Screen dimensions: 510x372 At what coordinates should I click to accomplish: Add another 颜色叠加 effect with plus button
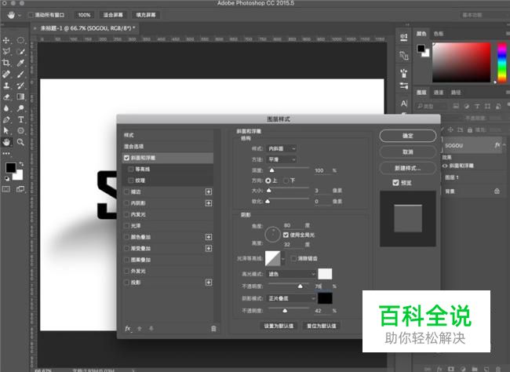coord(209,237)
